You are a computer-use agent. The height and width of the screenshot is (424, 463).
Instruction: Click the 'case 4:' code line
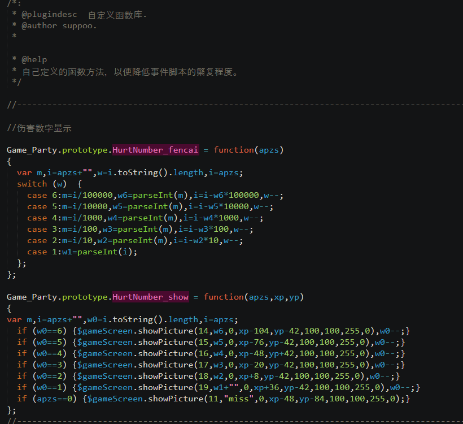pos(145,218)
